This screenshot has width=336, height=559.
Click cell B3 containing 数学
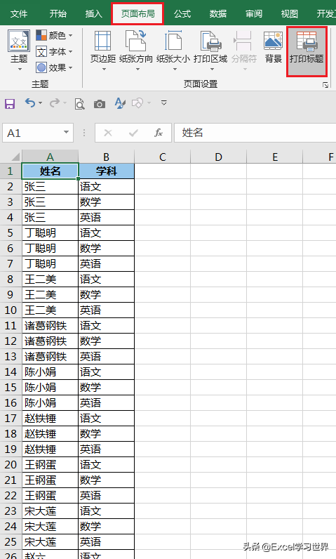pyautogui.click(x=106, y=202)
